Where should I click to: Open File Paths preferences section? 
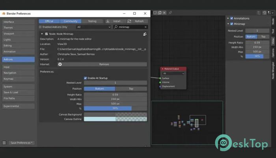pos(18,98)
